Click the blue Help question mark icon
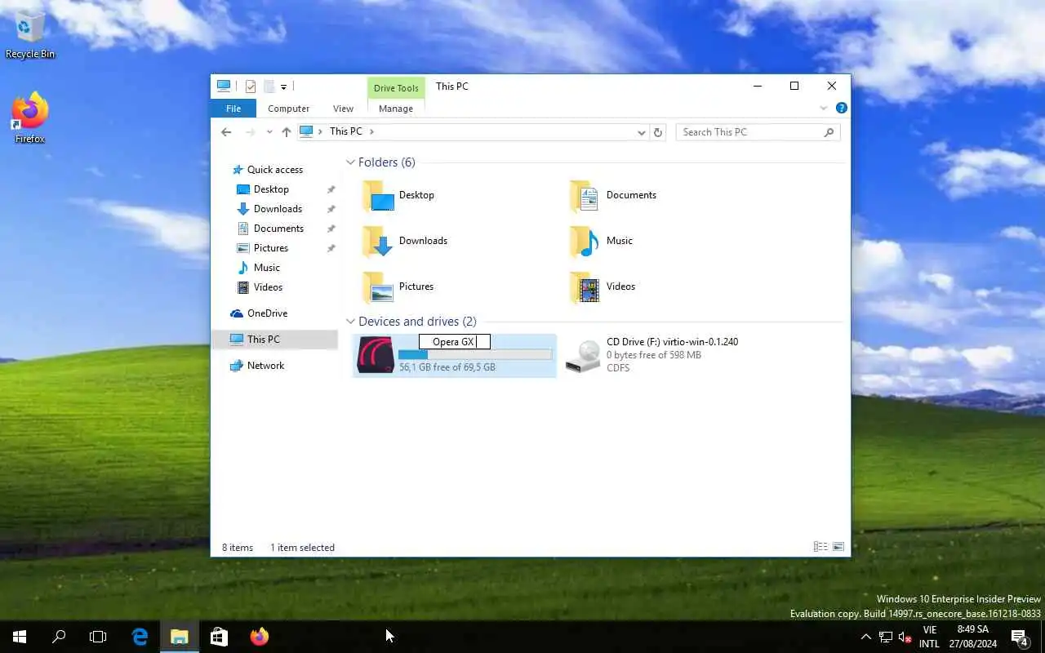Viewport: 1045px width, 653px height. point(841,108)
